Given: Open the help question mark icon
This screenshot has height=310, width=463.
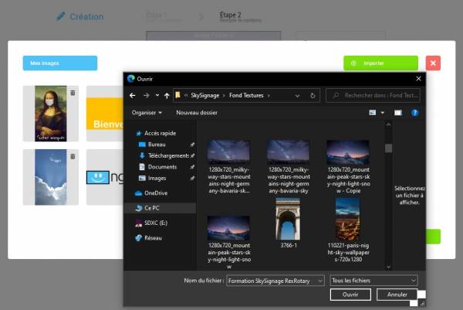Looking at the screenshot, I should pyautogui.click(x=414, y=113).
